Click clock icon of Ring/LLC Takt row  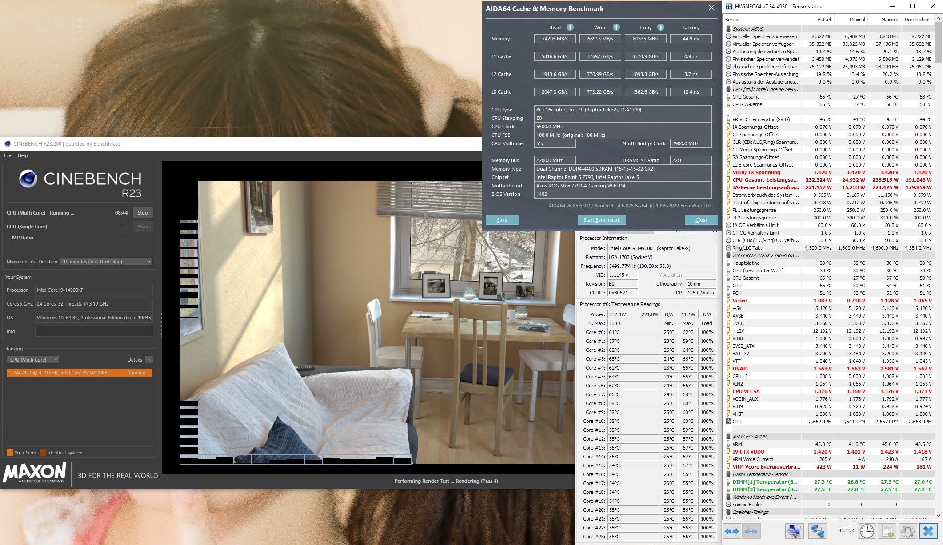pyautogui.click(x=728, y=248)
